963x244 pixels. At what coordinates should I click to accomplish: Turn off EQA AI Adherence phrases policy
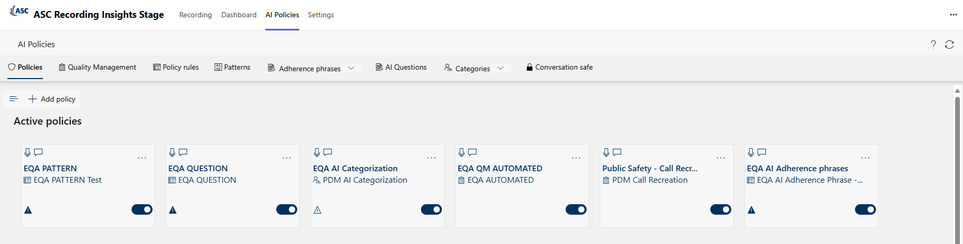(x=865, y=209)
